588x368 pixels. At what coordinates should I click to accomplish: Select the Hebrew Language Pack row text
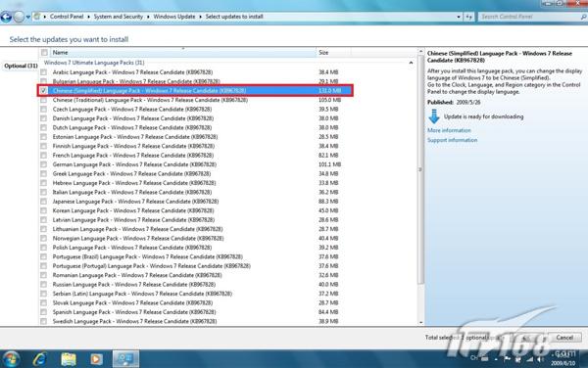tap(134, 183)
